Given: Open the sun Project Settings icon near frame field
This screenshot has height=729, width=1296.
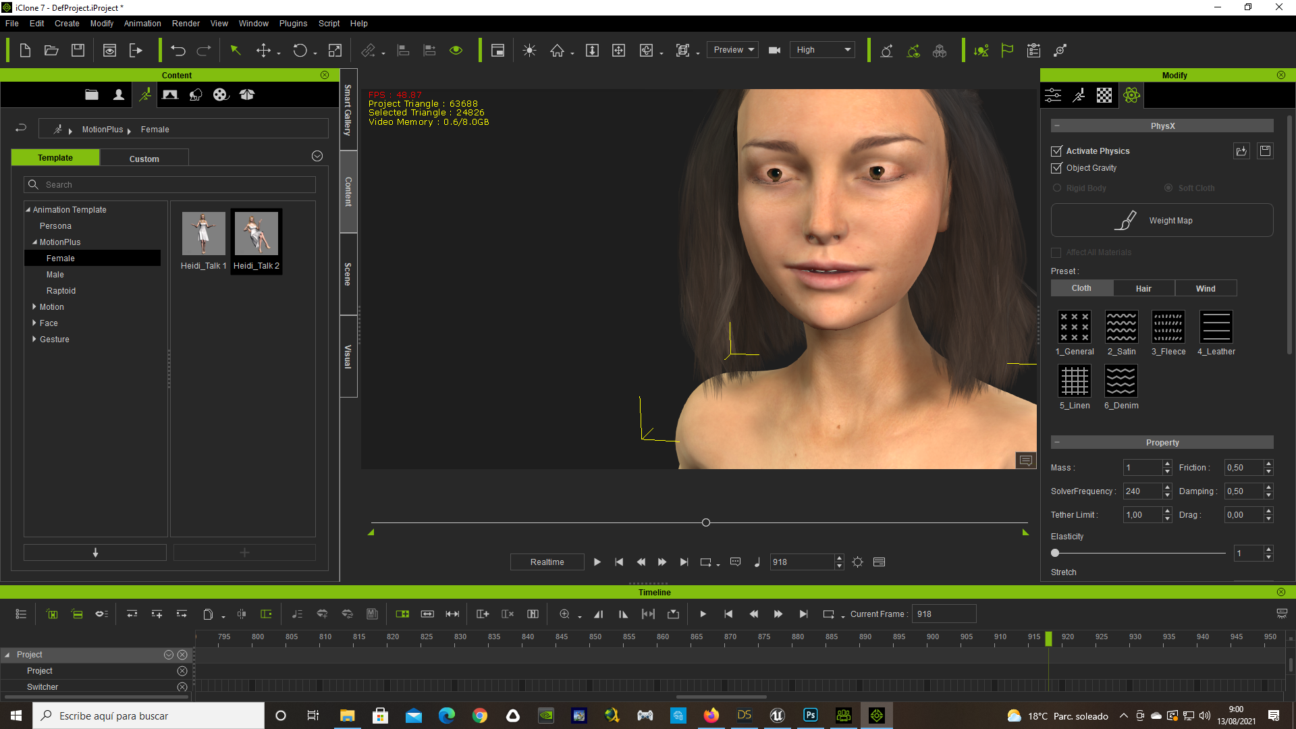Looking at the screenshot, I should coord(857,562).
